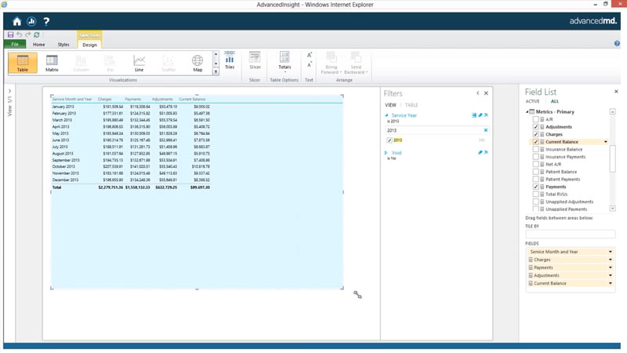Open Service Month and Year field dropdown
The width and height of the screenshot is (627, 353).
(x=611, y=252)
